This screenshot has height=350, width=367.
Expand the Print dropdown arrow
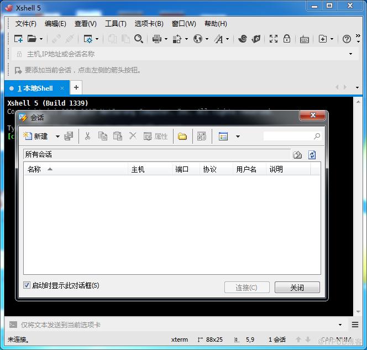[166, 39]
